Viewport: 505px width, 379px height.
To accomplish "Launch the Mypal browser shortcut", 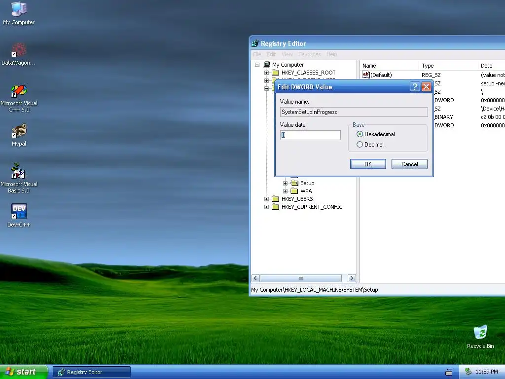I will [x=19, y=135].
